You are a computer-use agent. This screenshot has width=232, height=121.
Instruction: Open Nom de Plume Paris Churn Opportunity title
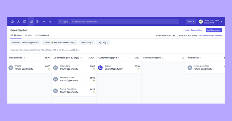coord(69,92)
